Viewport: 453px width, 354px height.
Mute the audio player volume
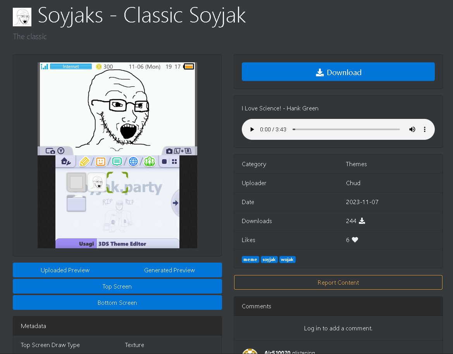coord(412,129)
